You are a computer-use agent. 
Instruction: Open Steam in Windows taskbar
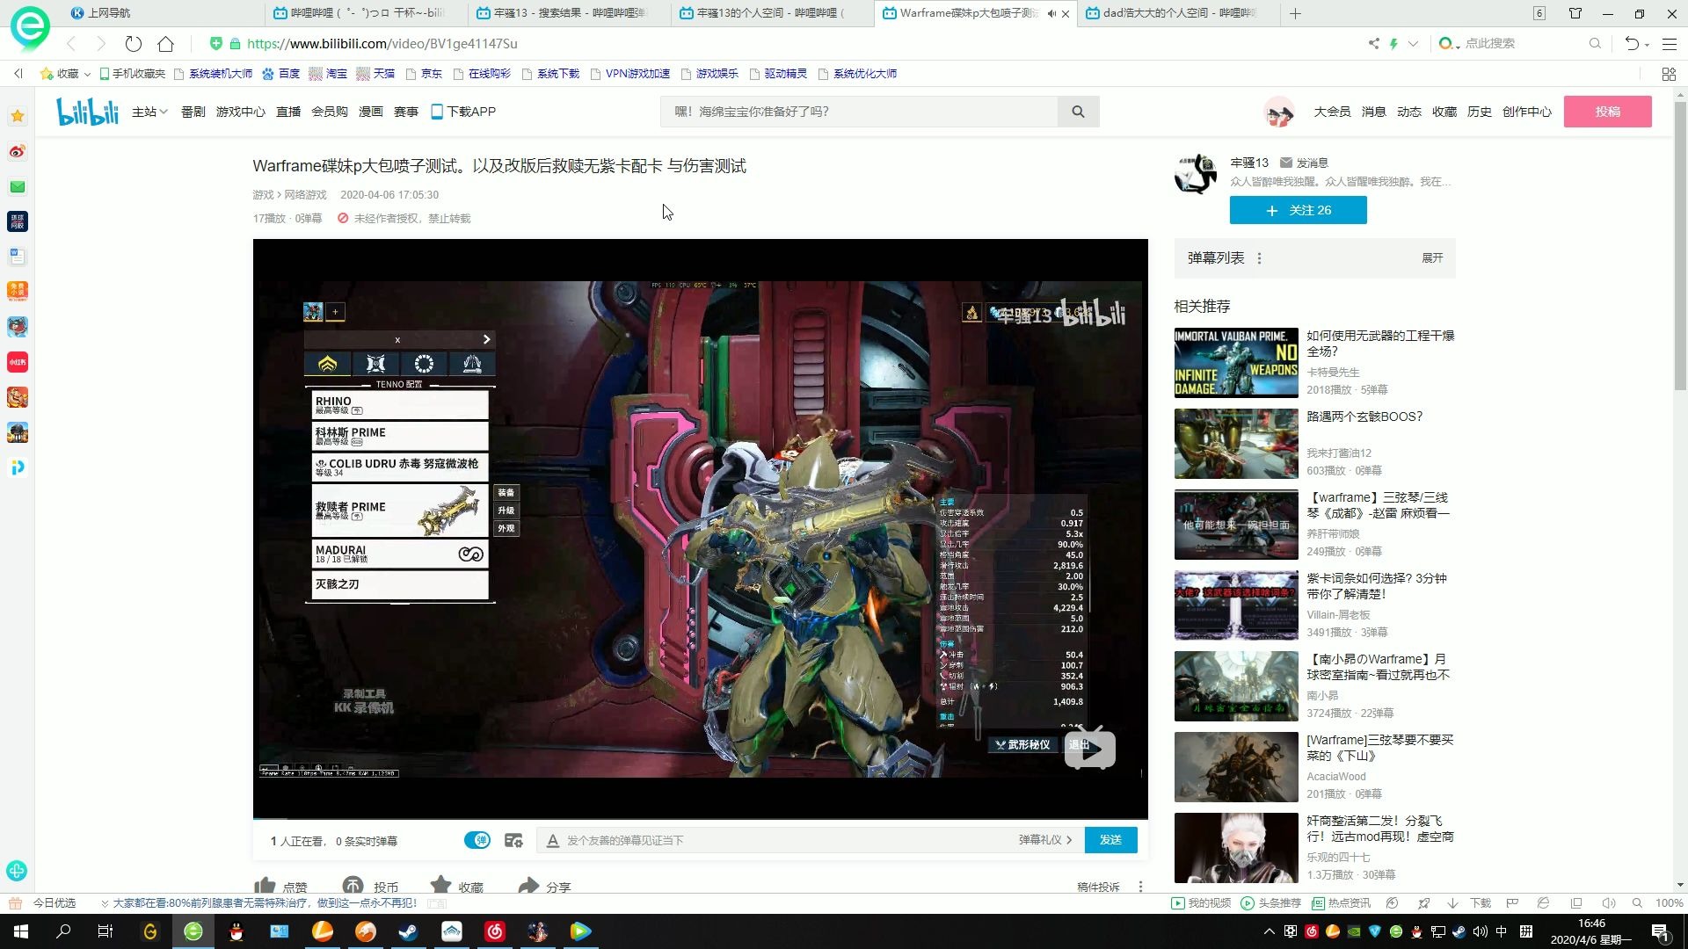409,931
